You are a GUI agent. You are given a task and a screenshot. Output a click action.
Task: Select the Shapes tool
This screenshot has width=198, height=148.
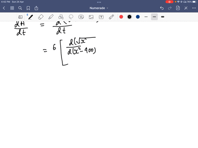point(61,17)
